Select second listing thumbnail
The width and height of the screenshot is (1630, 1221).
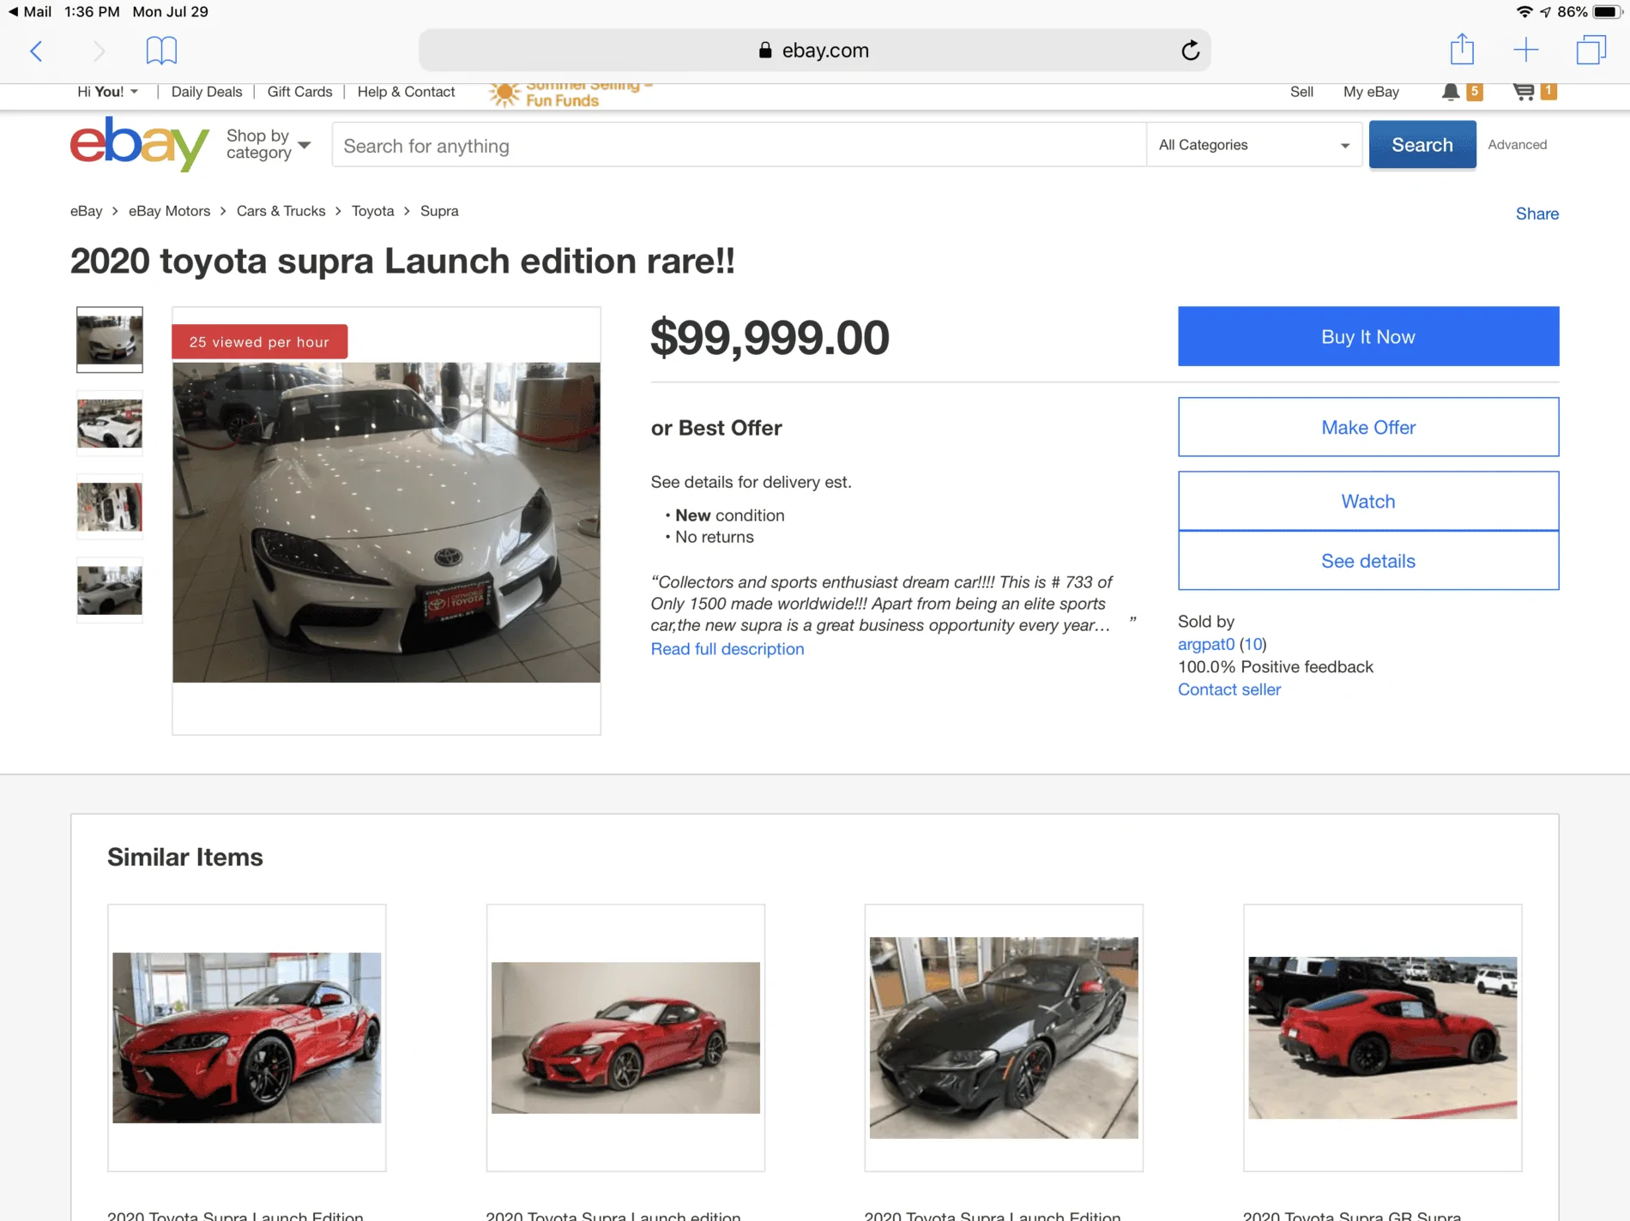(110, 423)
